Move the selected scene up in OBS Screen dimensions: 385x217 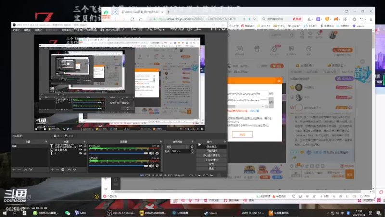(26, 170)
